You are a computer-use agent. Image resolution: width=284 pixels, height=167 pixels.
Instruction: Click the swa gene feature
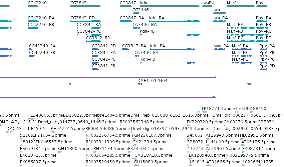click(x=219, y=13)
